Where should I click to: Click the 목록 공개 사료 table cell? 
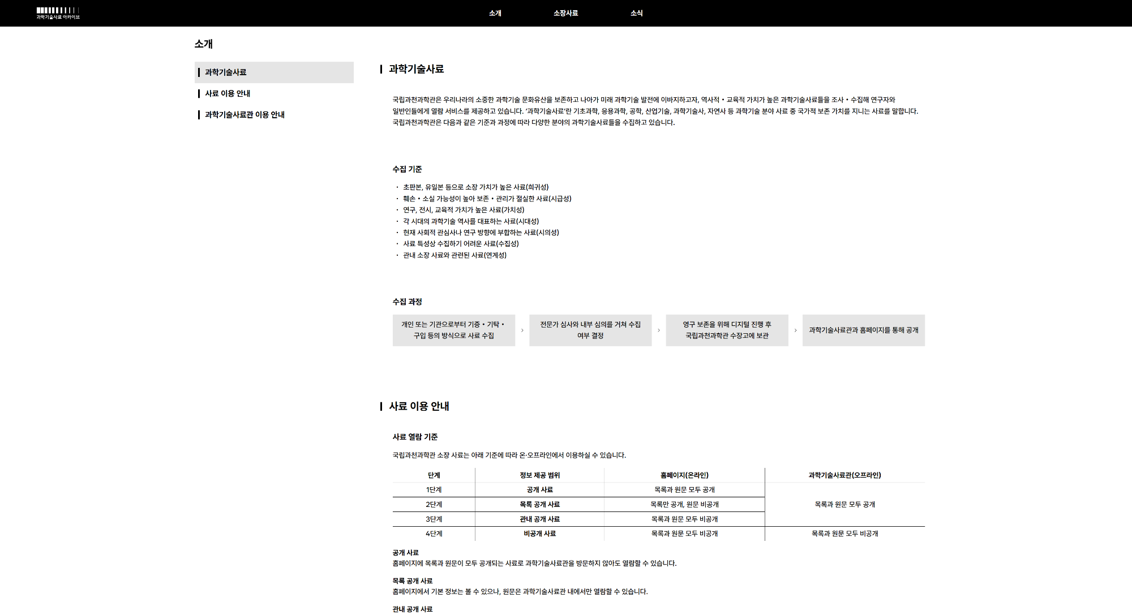(539, 505)
